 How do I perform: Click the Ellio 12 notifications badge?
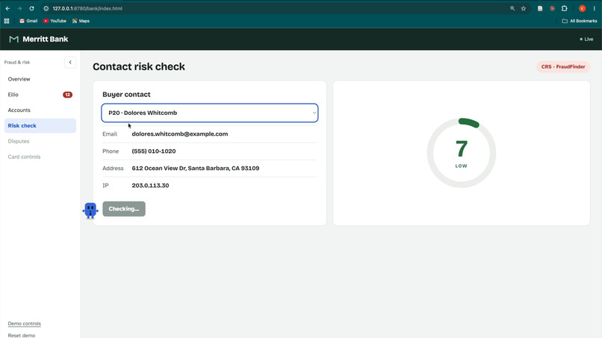point(67,95)
